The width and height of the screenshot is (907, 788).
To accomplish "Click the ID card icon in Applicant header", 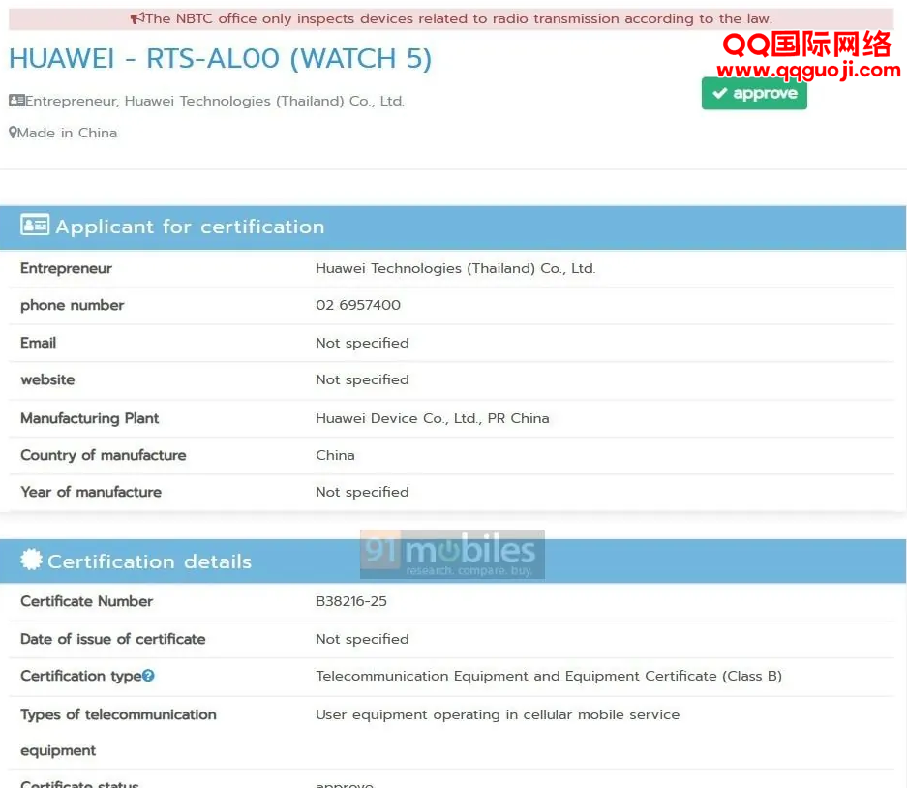I will point(35,225).
